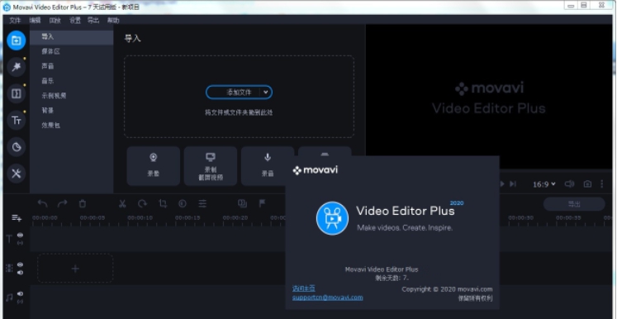Click the microphone Record audio card
Screen dimensions: 617x319
[268, 166]
